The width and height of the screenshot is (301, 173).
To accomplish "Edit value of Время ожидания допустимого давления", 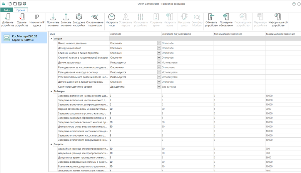I will (135, 166).
